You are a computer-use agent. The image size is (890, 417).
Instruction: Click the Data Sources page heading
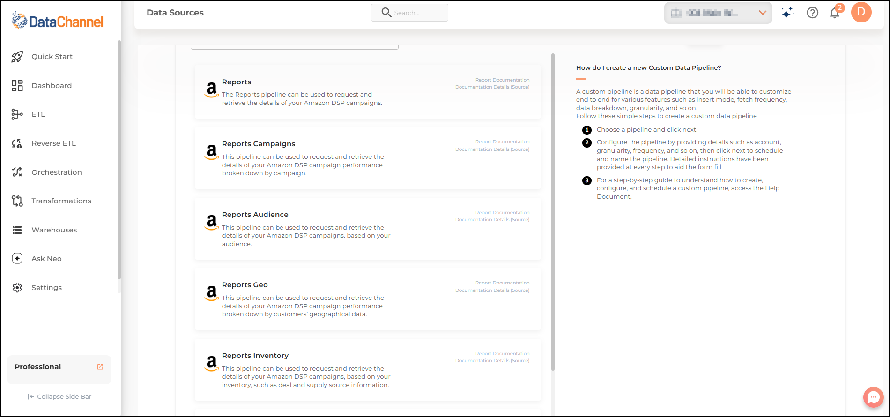pyautogui.click(x=175, y=13)
